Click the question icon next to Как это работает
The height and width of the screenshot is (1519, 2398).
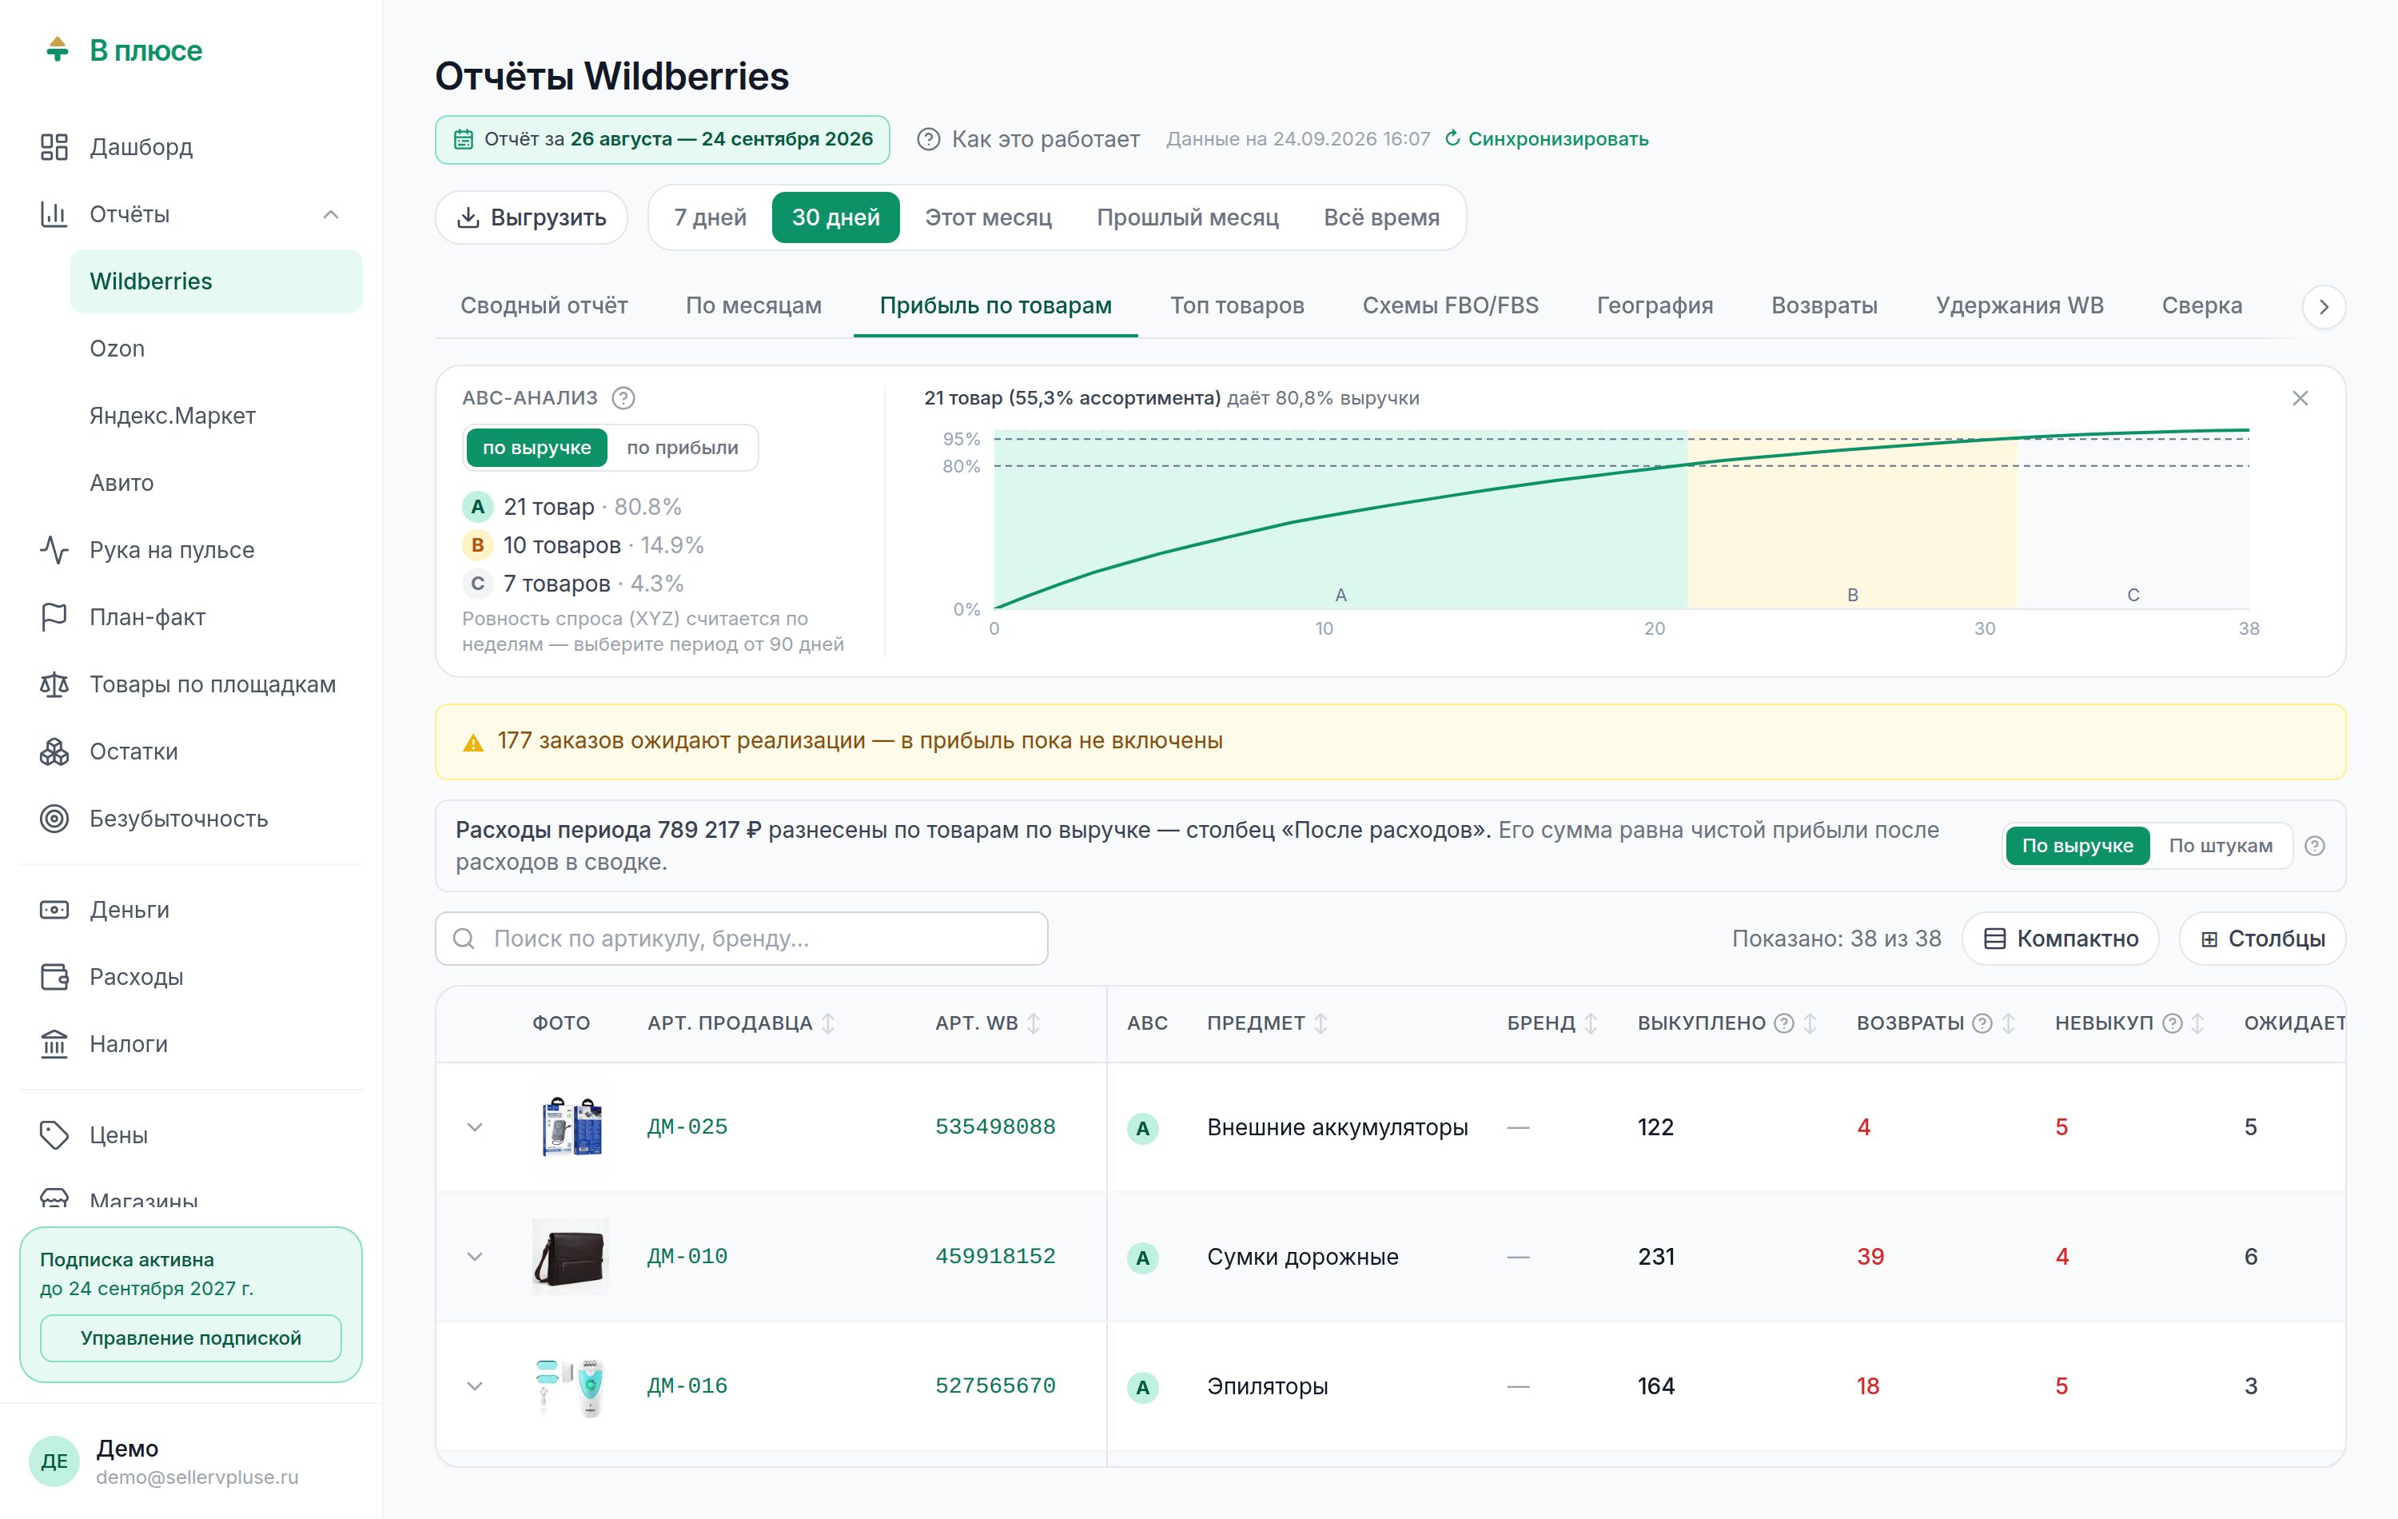click(x=928, y=139)
